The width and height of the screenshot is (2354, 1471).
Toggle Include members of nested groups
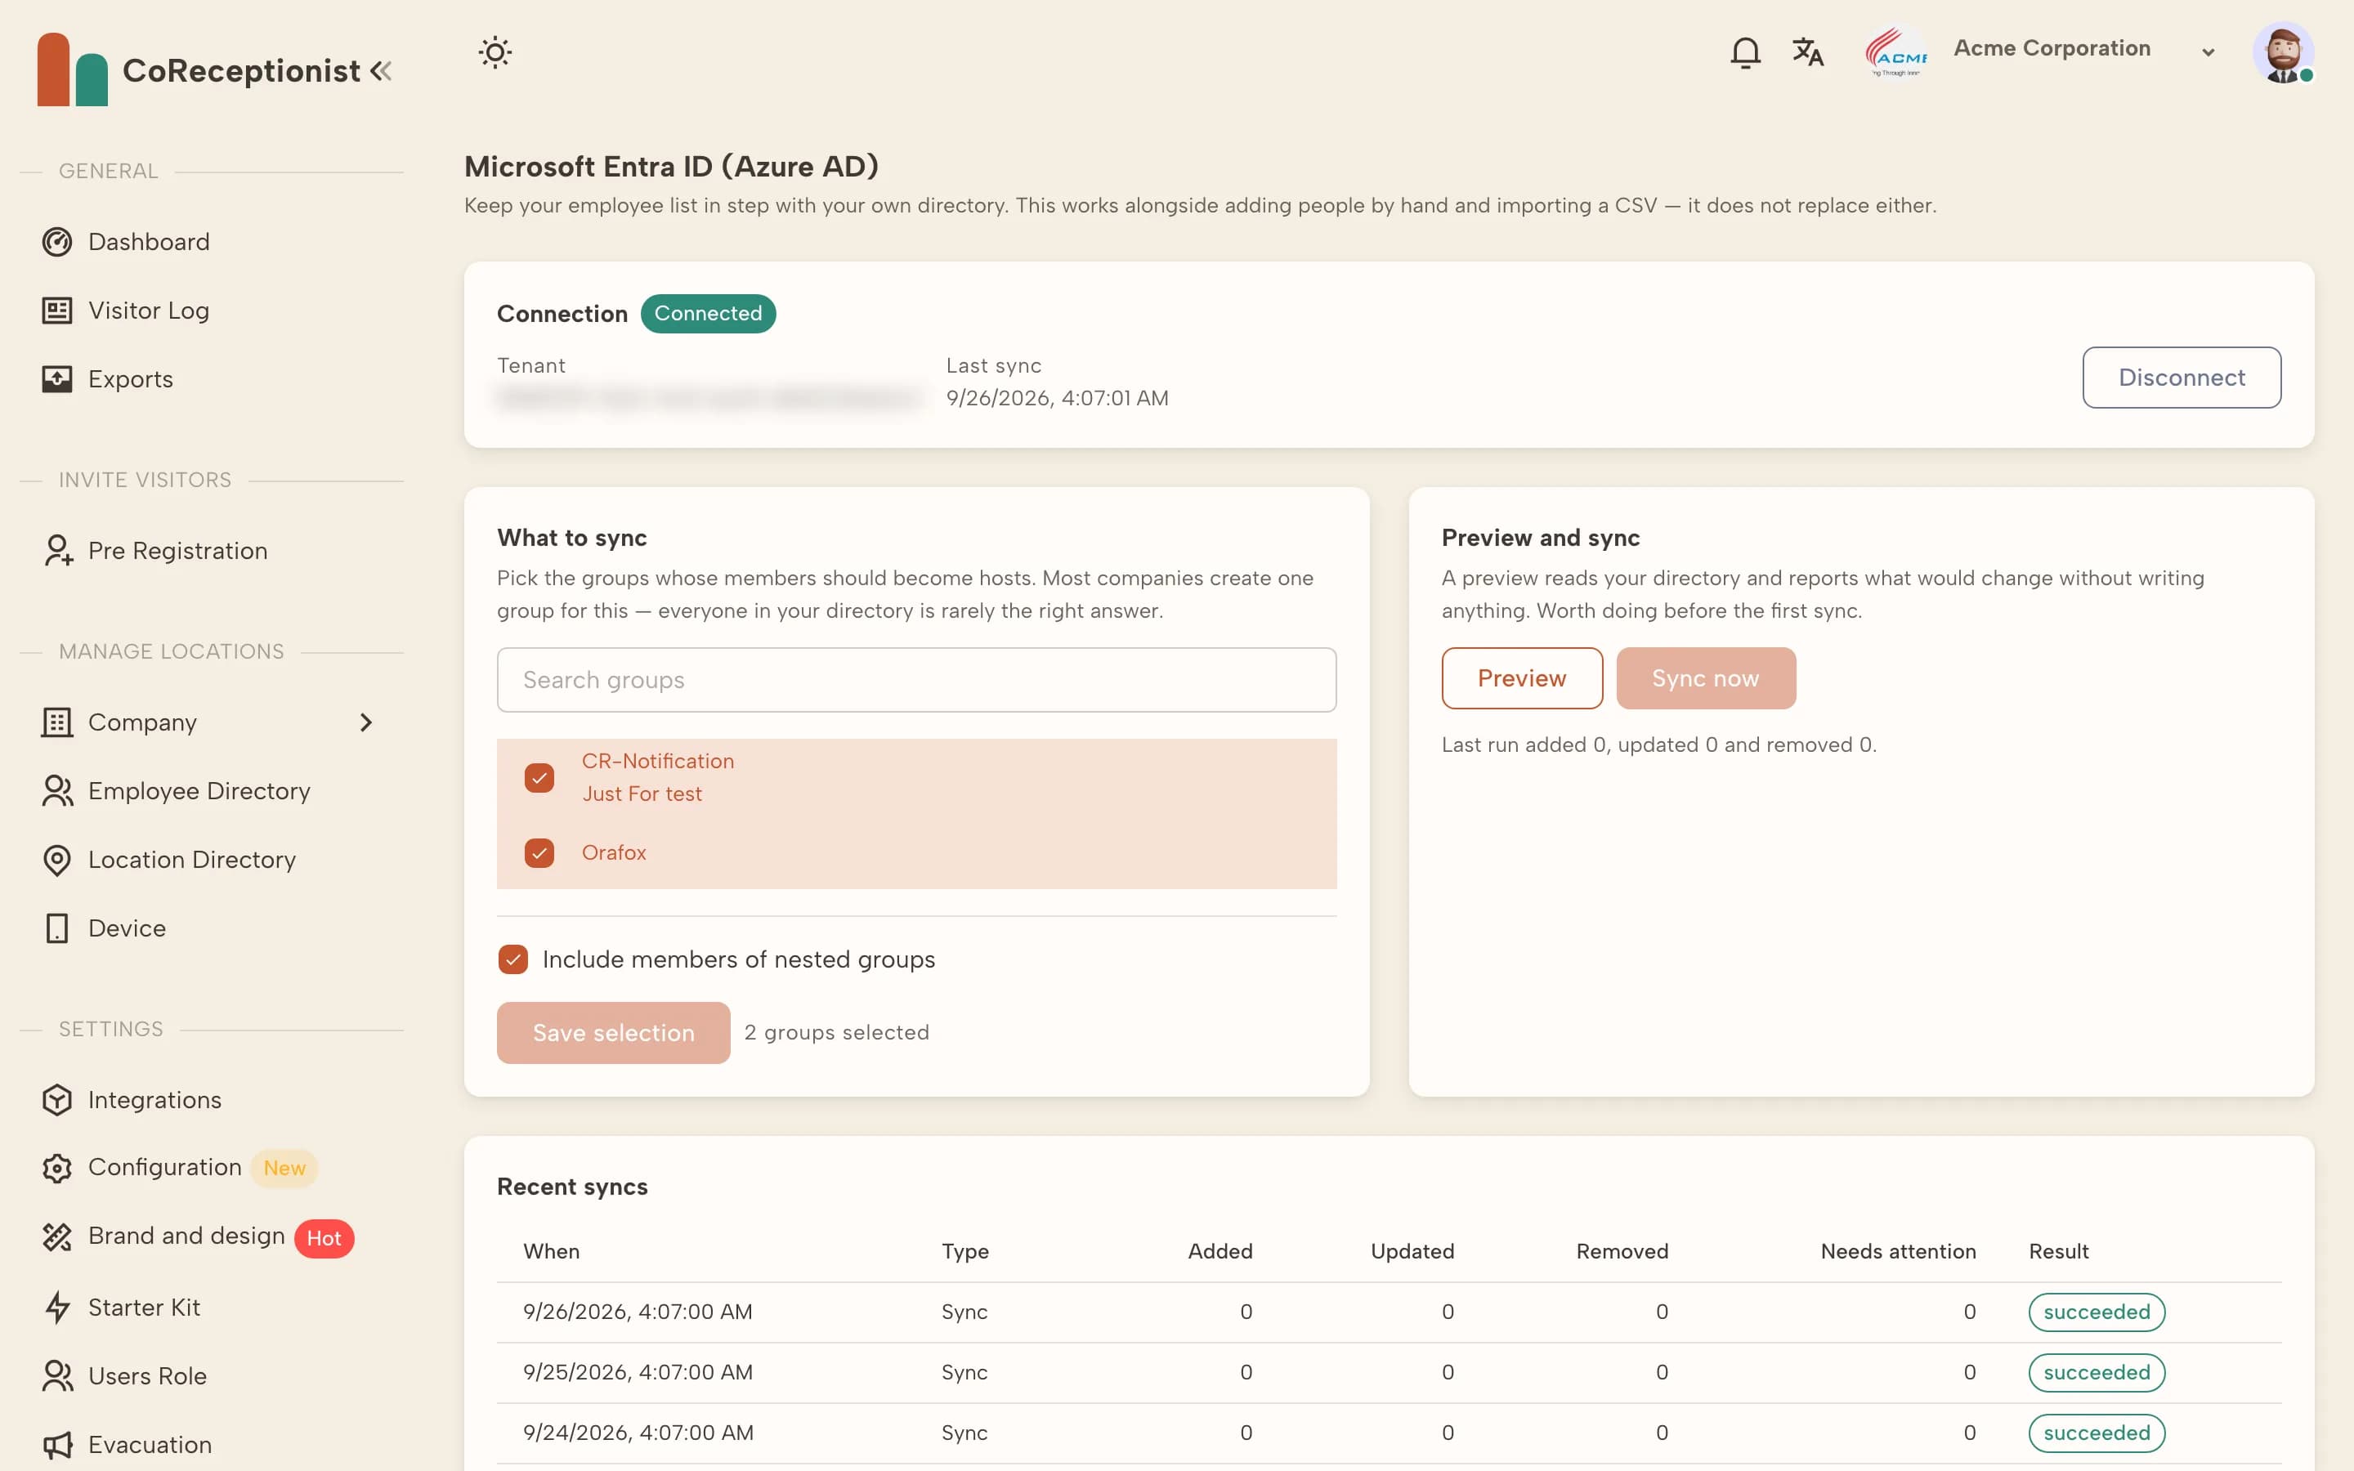click(x=512, y=959)
